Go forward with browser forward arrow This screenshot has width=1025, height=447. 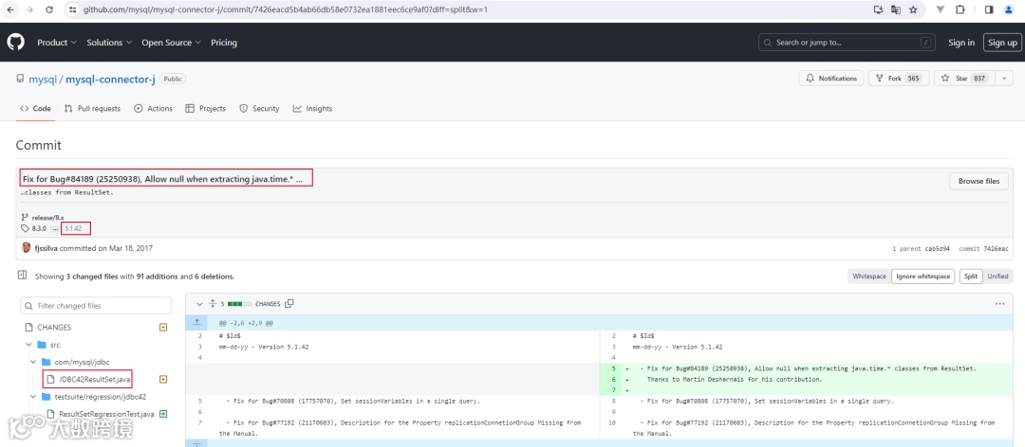pos(30,10)
